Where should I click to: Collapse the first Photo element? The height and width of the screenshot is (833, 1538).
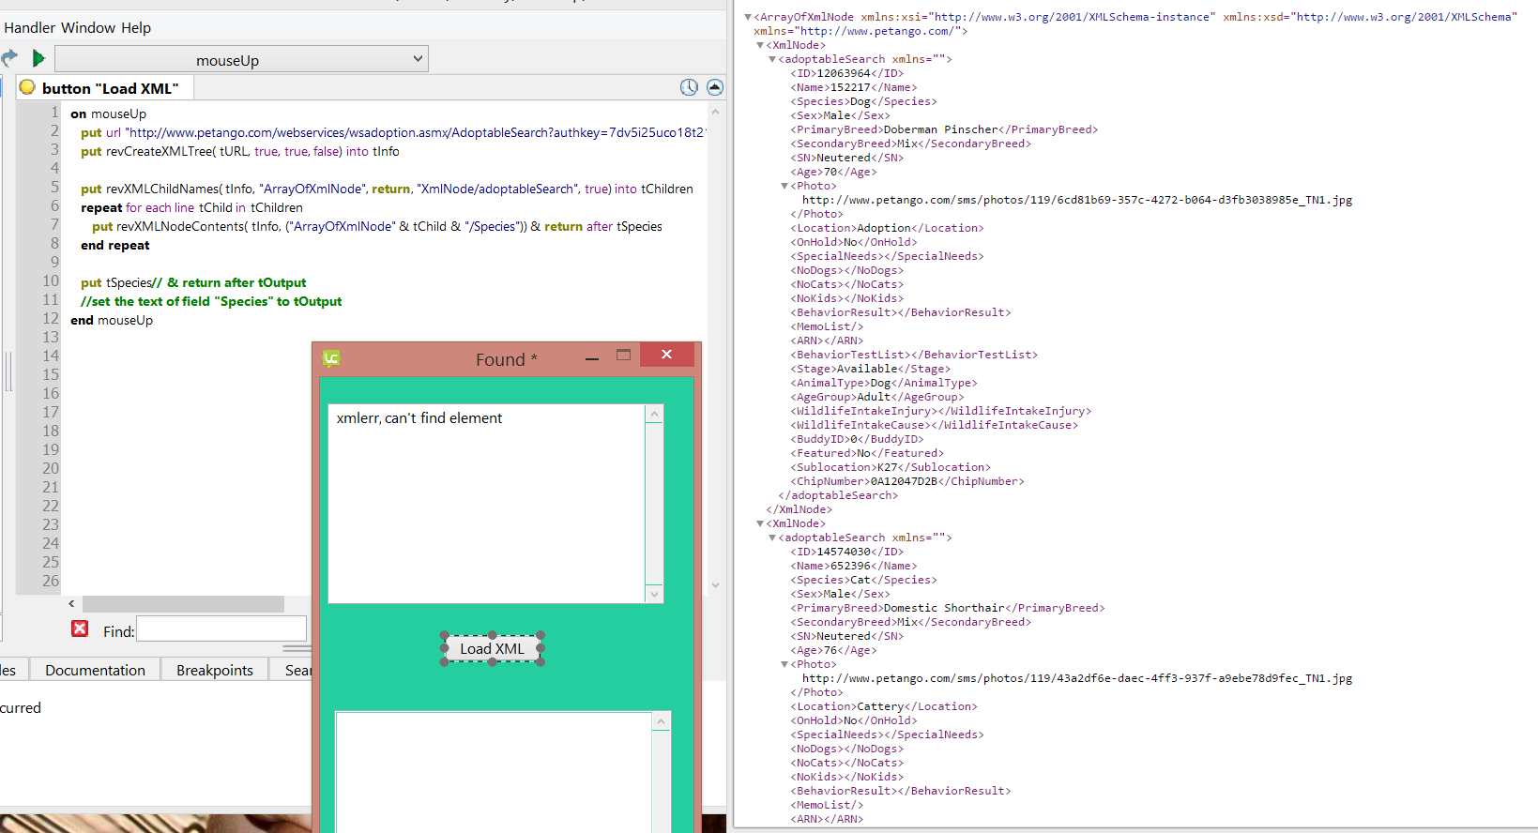[784, 186]
